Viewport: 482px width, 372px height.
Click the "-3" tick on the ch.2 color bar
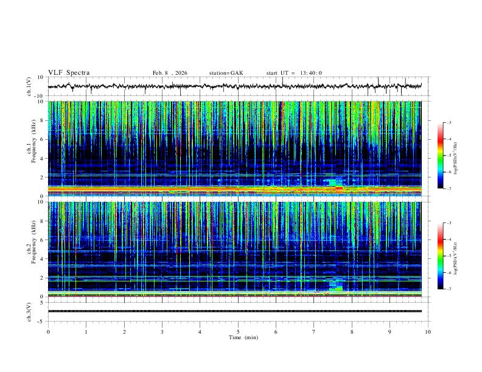click(449, 223)
